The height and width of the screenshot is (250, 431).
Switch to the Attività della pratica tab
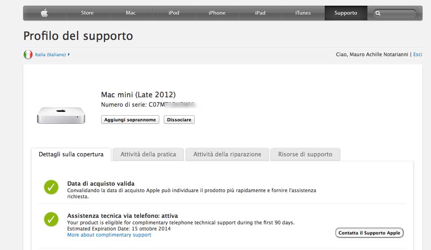(x=148, y=154)
